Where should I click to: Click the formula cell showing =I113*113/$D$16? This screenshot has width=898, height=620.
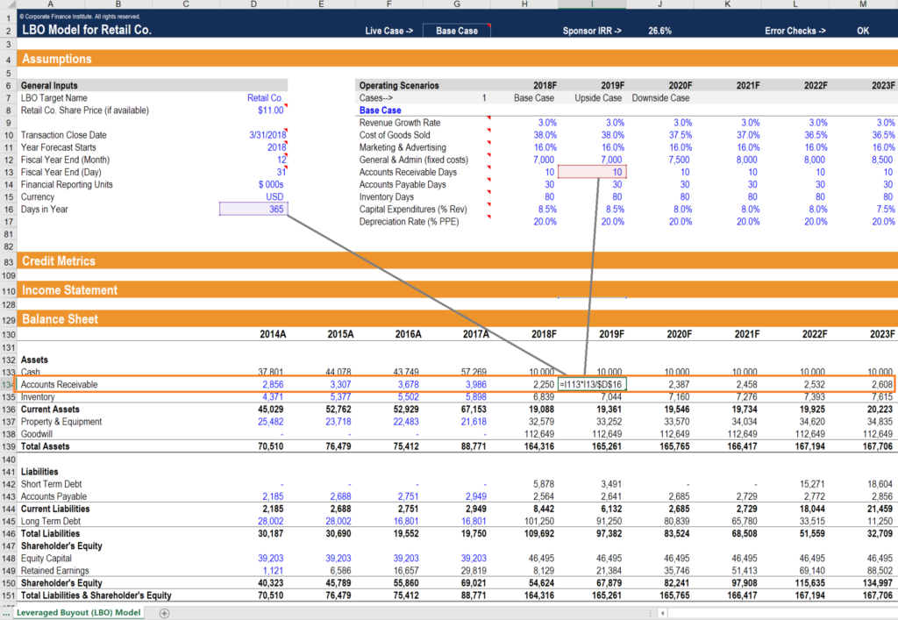tap(591, 384)
